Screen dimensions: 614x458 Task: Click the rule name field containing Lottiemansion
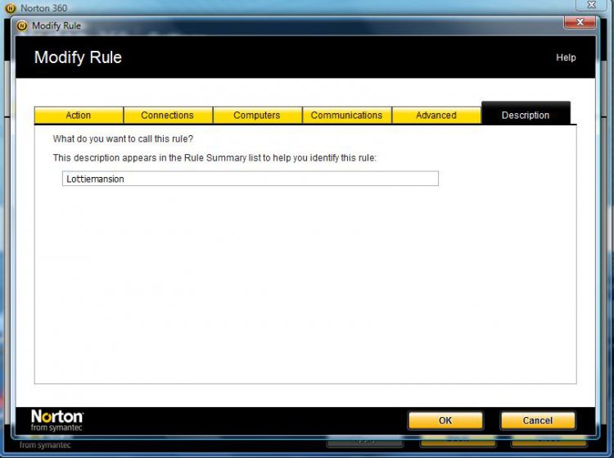250,179
